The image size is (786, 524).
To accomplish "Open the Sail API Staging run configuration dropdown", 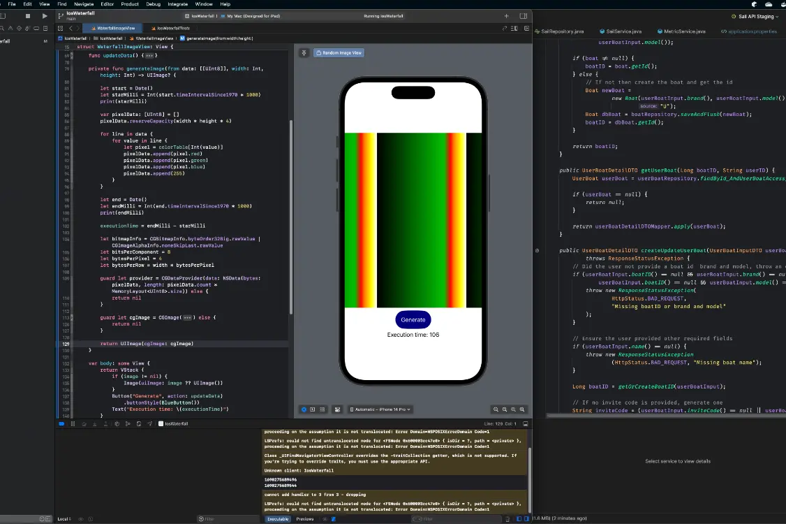I will tap(755, 17).
